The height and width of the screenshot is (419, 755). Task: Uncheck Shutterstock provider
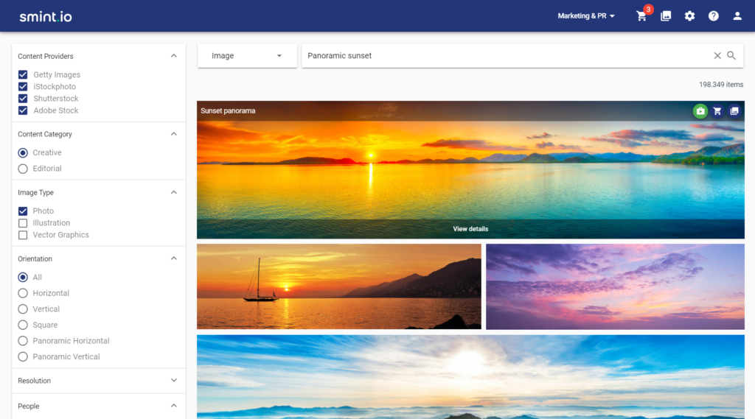point(23,99)
